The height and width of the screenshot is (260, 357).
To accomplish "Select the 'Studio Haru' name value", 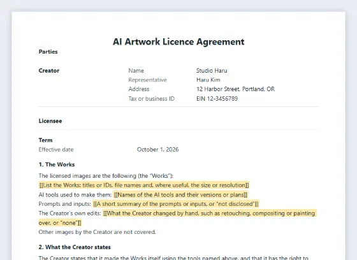I will pyautogui.click(x=212, y=71).
